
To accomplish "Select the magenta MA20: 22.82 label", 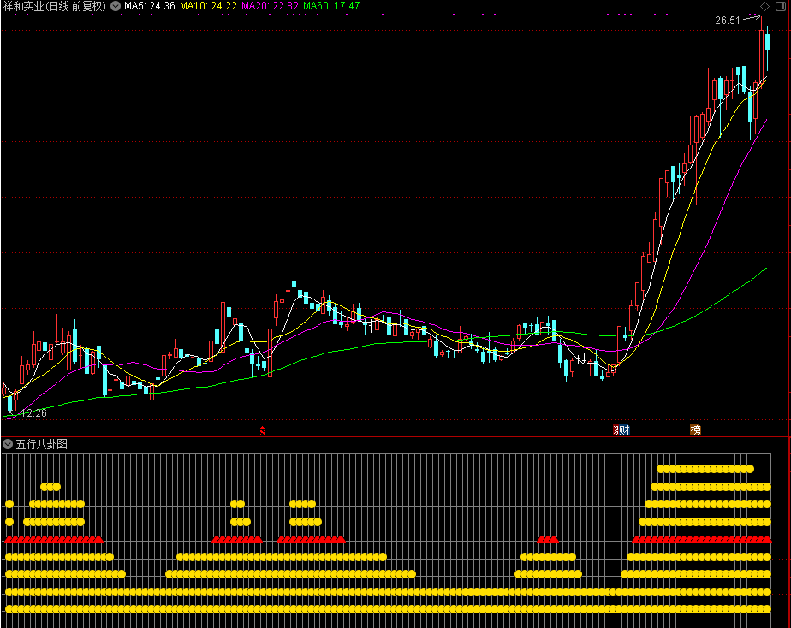I will (270, 6).
